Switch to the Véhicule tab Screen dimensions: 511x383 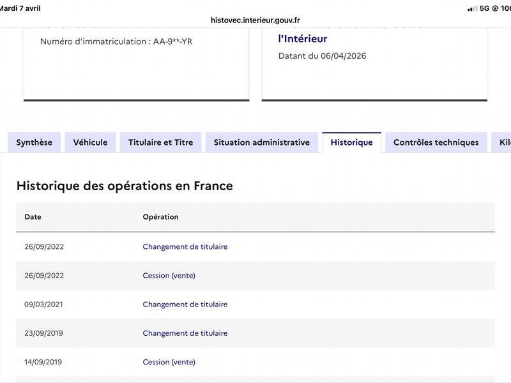click(x=90, y=142)
